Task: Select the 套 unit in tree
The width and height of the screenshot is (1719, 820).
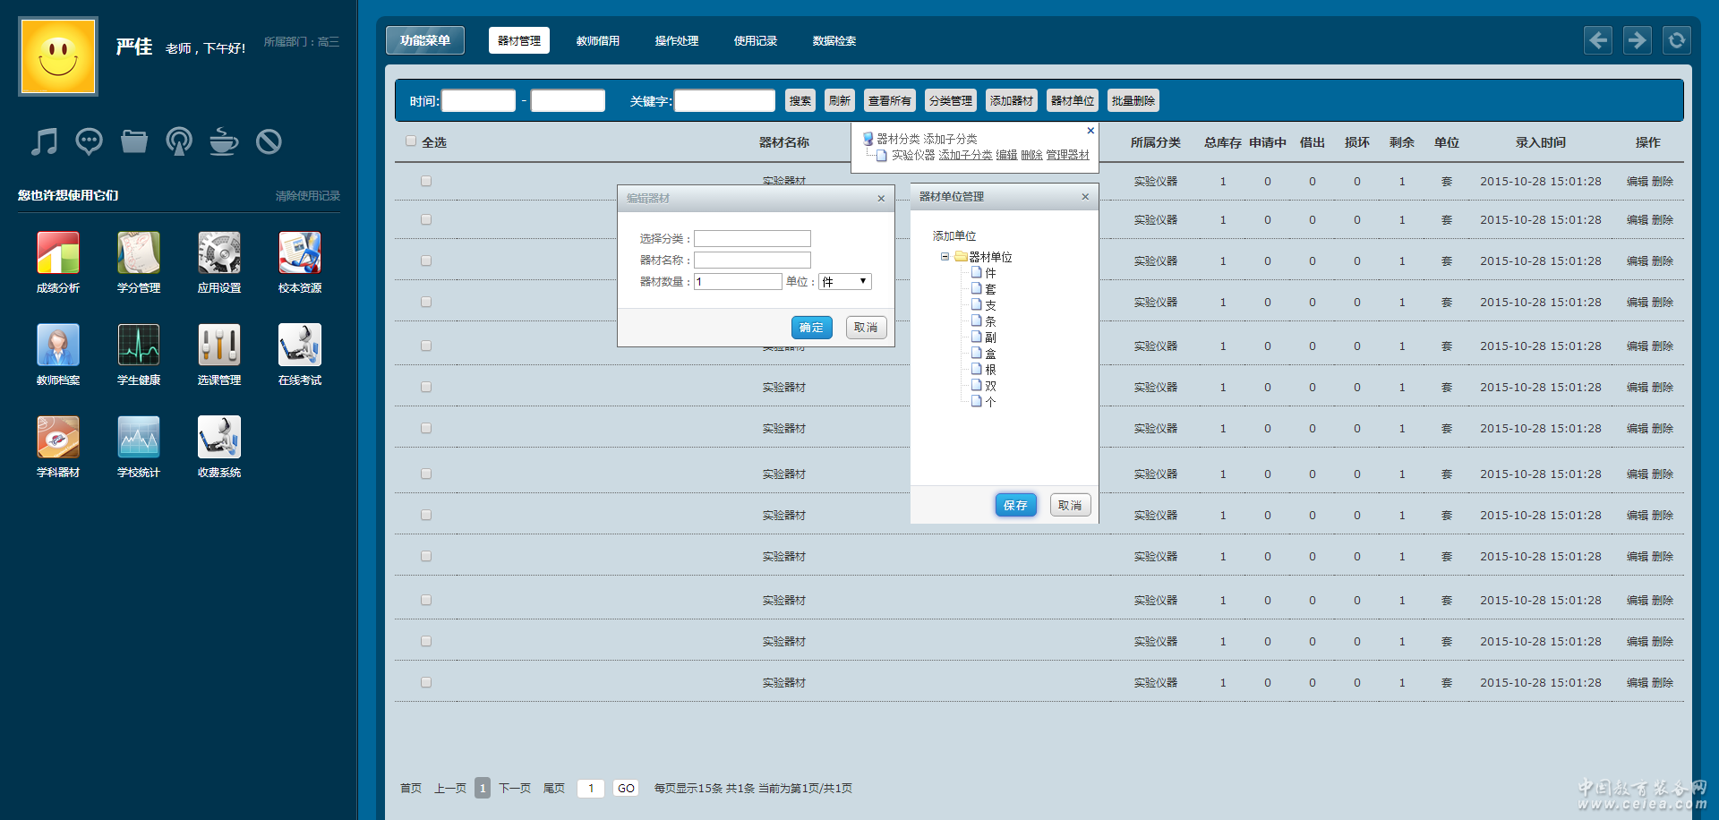Action: click(x=990, y=289)
